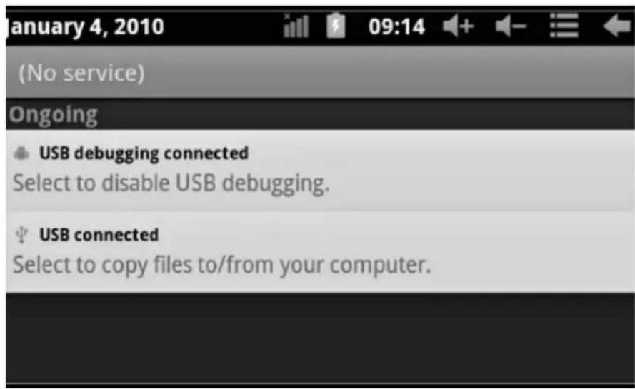Image resolution: width=635 pixels, height=389 pixels.
Task: Open the menu list icon in status bar
Action: pos(564,25)
